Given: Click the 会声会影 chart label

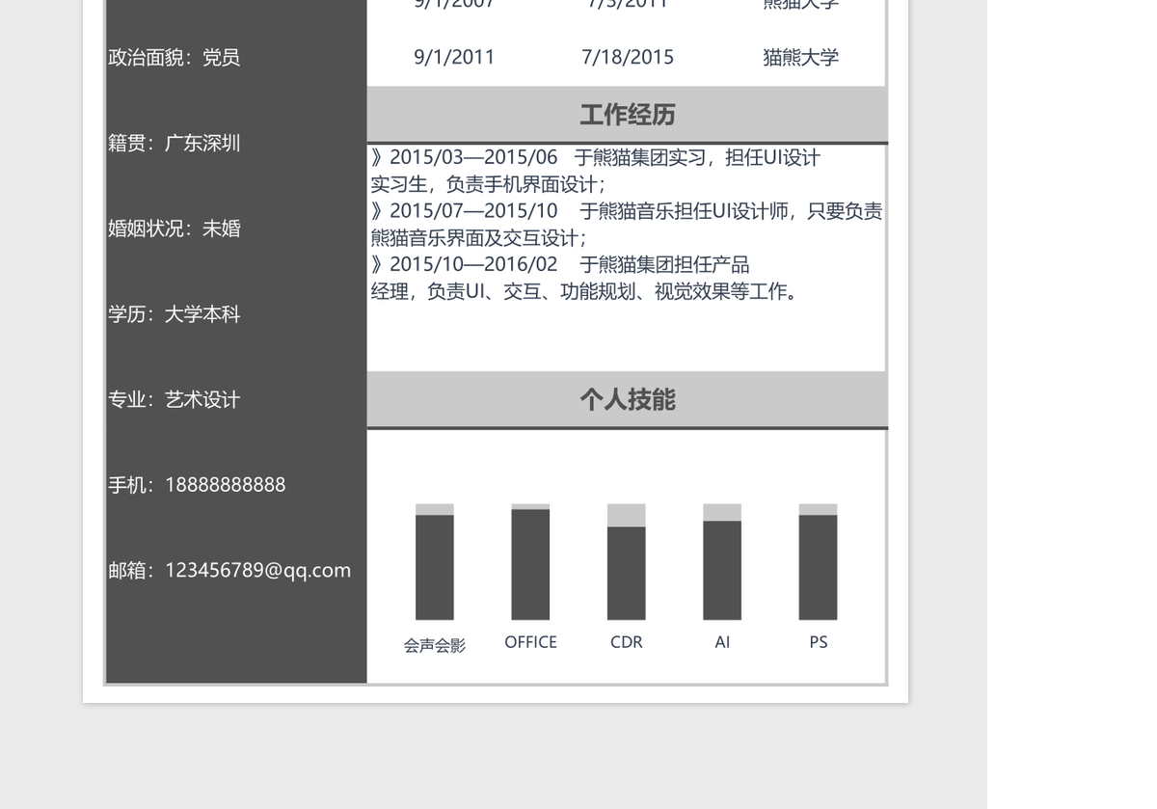Looking at the screenshot, I should pos(435,646).
